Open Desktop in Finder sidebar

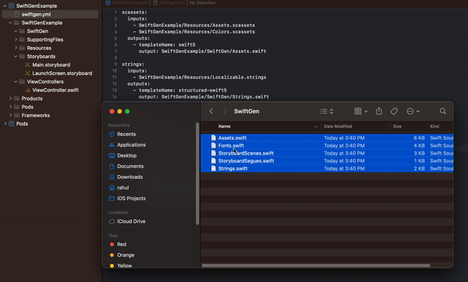pyautogui.click(x=122, y=155)
